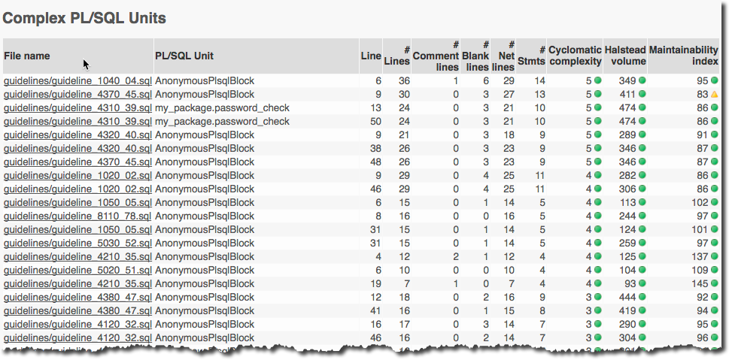Click green indicator beside Halstead volume 444
This screenshot has width=729, height=360.
[x=642, y=297]
